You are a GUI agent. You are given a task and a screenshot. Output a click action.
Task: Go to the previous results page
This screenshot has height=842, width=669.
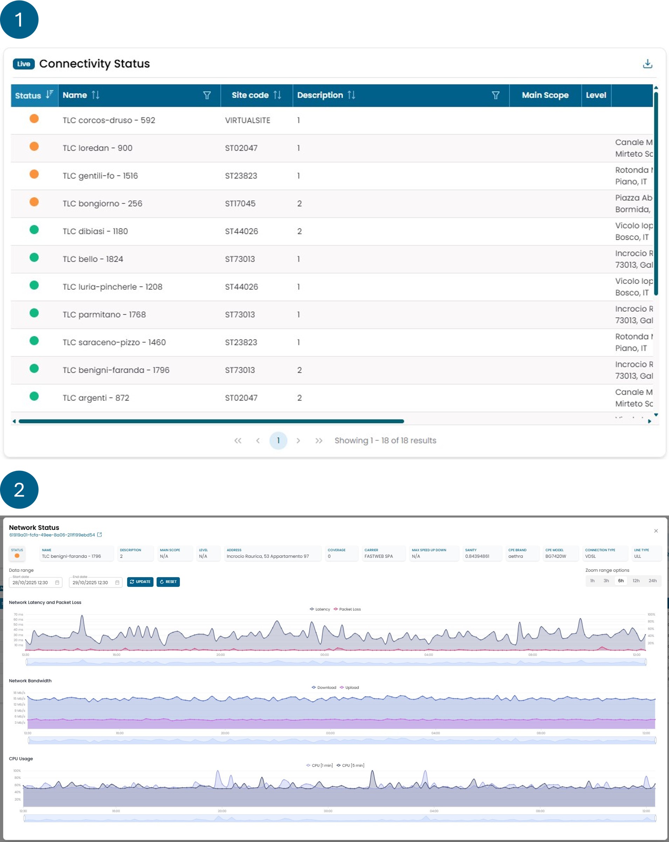pyautogui.click(x=258, y=440)
